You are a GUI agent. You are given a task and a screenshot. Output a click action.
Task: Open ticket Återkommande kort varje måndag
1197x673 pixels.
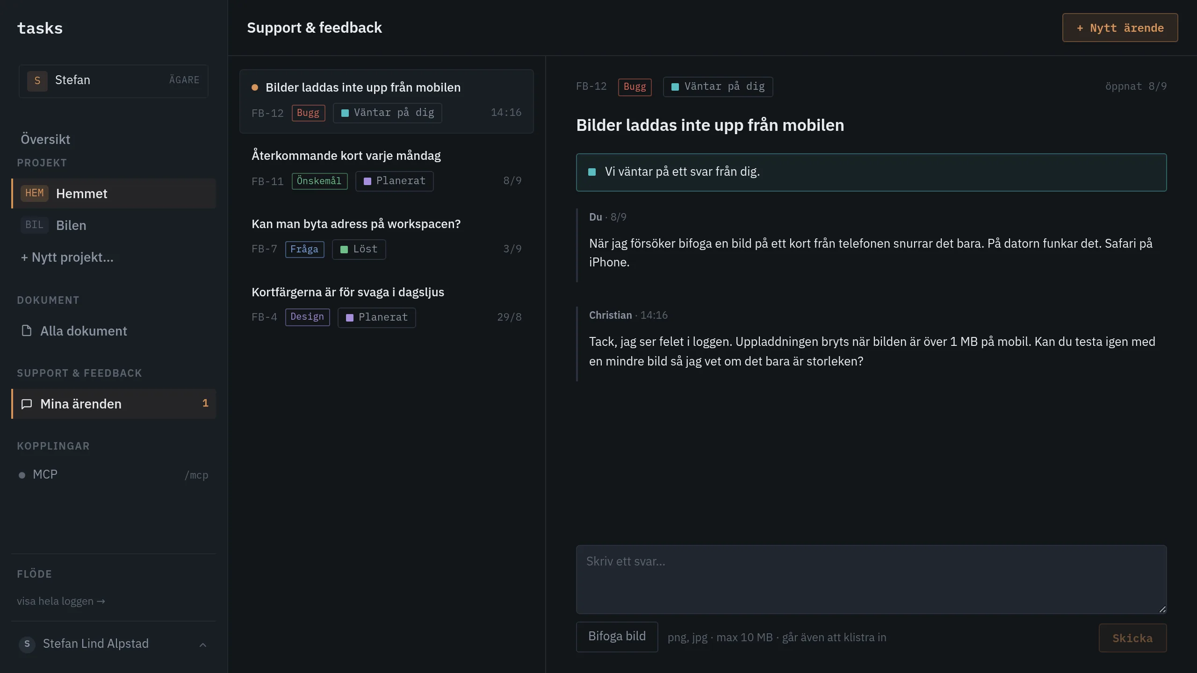coord(387,169)
